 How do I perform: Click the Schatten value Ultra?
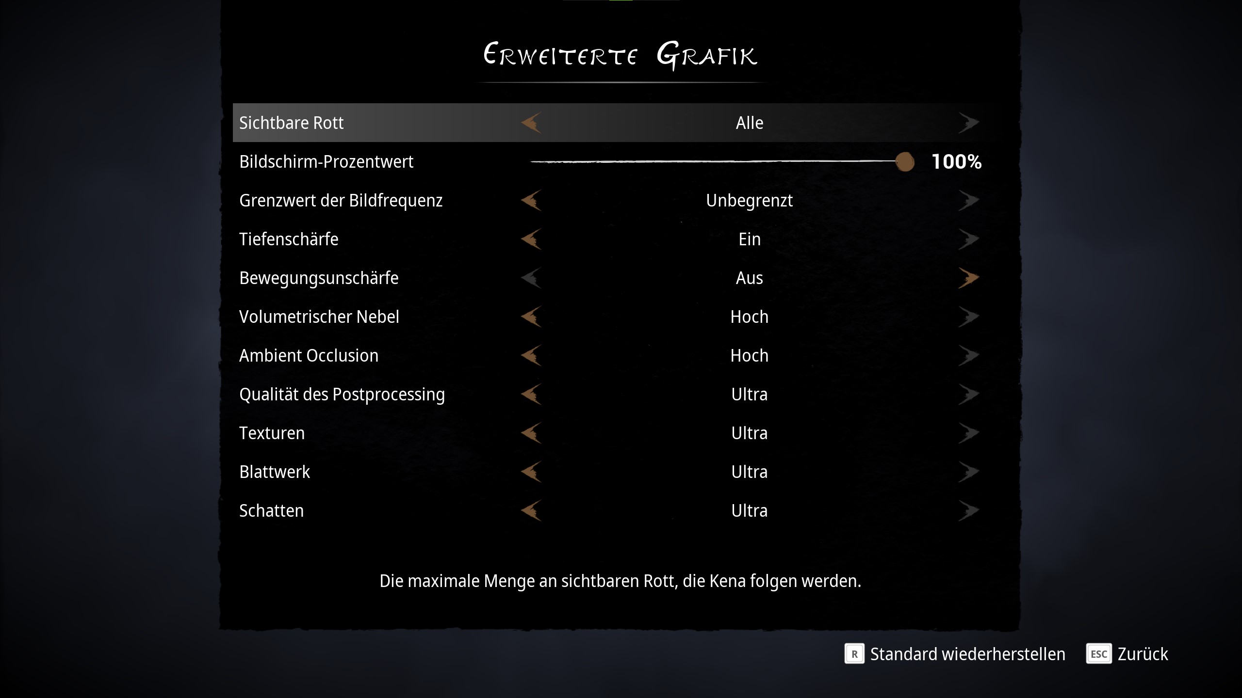[750, 510]
